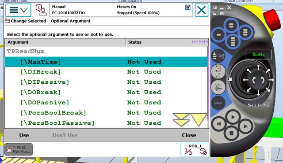Toggle axis 1-3 / 4-6 jog key

[x=218, y=87]
